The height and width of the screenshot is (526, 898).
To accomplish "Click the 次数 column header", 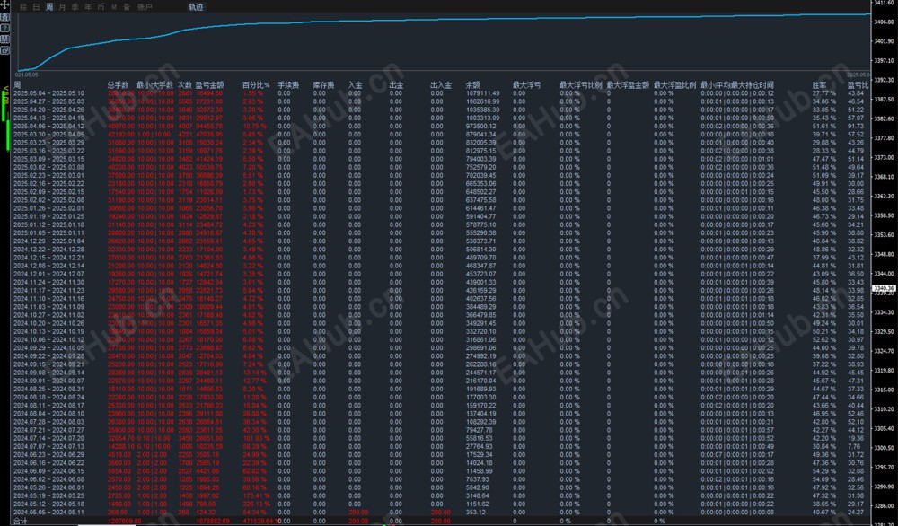I will coord(185,84).
